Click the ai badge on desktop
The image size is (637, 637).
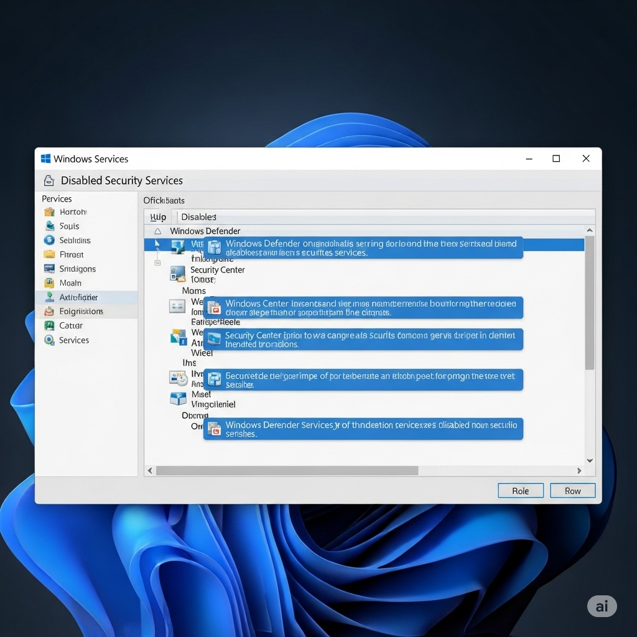(602, 606)
